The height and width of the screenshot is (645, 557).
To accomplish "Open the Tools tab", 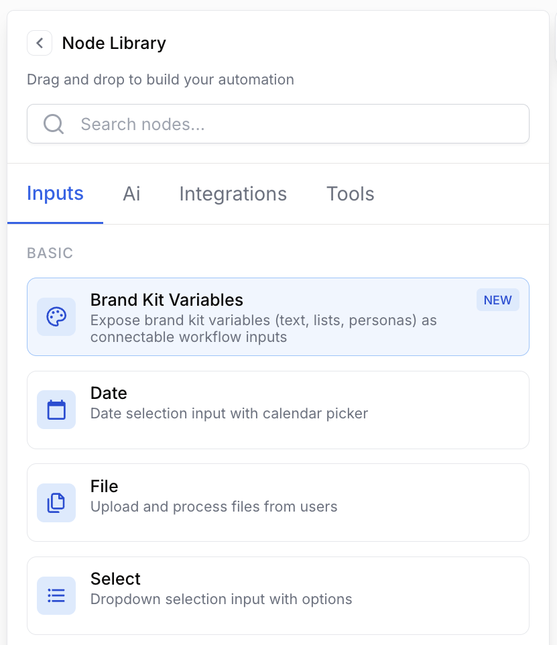I will [x=351, y=193].
